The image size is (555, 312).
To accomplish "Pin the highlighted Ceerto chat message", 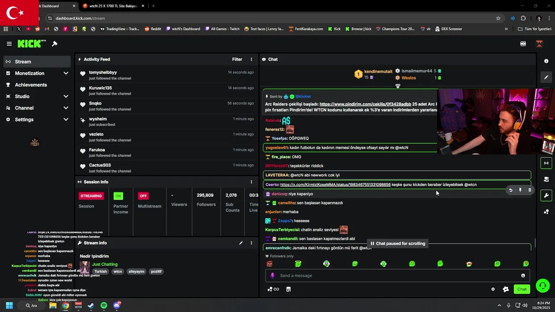I will (520, 190).
